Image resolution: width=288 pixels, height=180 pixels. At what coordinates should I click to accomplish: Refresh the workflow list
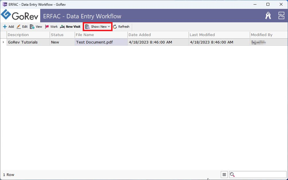point(121,27)
